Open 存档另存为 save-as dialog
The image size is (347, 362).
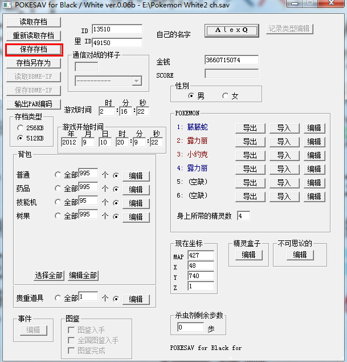click(x=34, y=63)
